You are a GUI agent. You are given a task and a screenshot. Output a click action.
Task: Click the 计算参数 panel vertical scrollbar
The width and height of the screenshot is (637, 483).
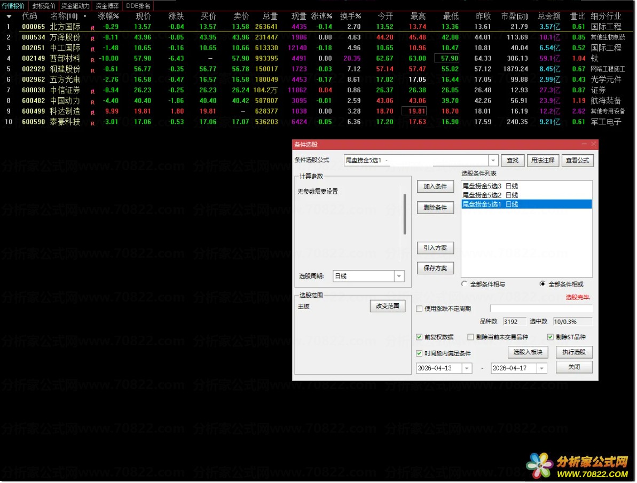pos(405,214)
